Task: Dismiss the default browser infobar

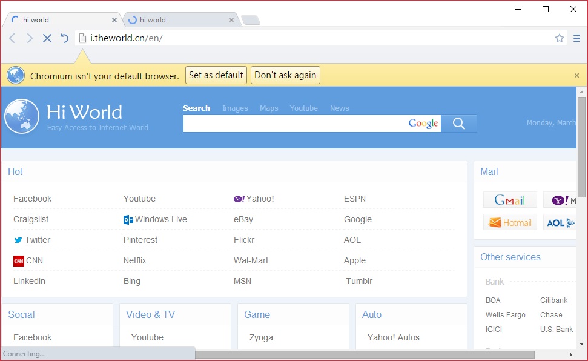Action: tap(576, 76)
